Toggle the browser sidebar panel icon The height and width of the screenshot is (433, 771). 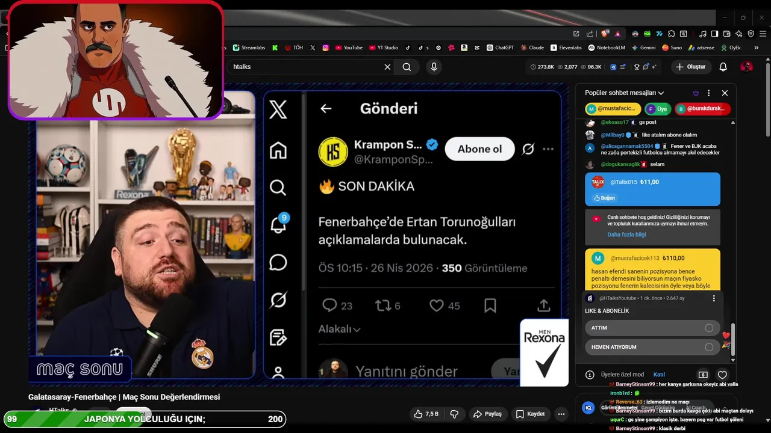coord(714,34)
